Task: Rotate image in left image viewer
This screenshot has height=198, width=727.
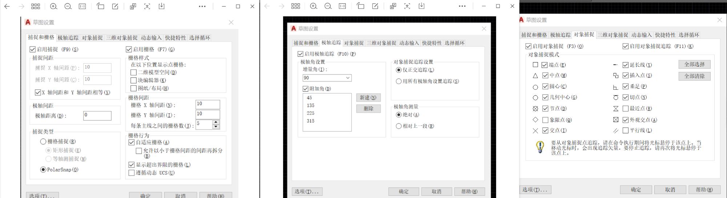Action: coord(100,6)
